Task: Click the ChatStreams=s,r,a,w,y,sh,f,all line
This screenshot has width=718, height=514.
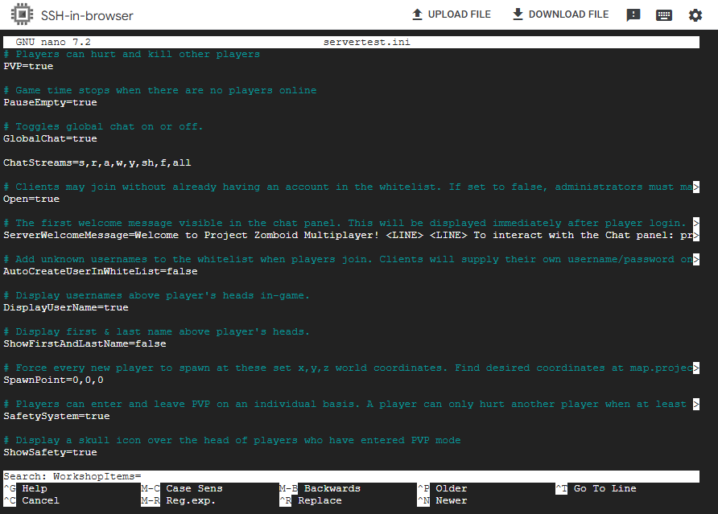Action: tap(97, 163)
